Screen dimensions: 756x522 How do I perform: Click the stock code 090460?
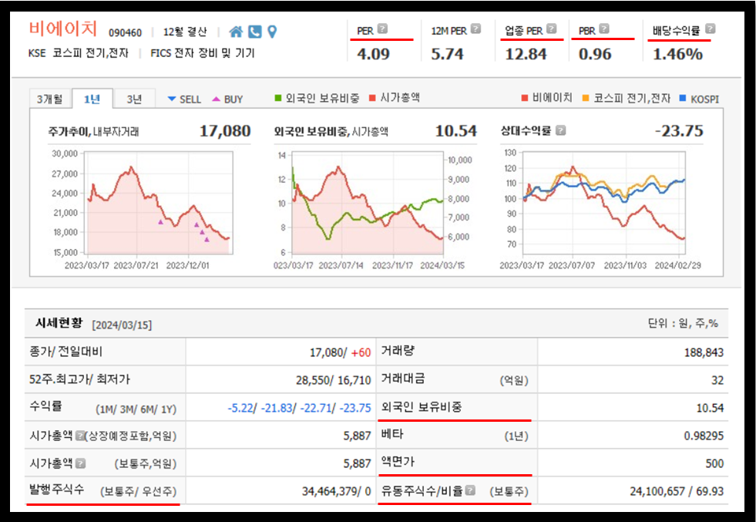click(125, 33)
